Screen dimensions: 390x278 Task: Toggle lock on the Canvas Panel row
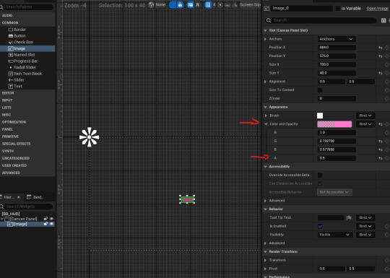point(45,219)
